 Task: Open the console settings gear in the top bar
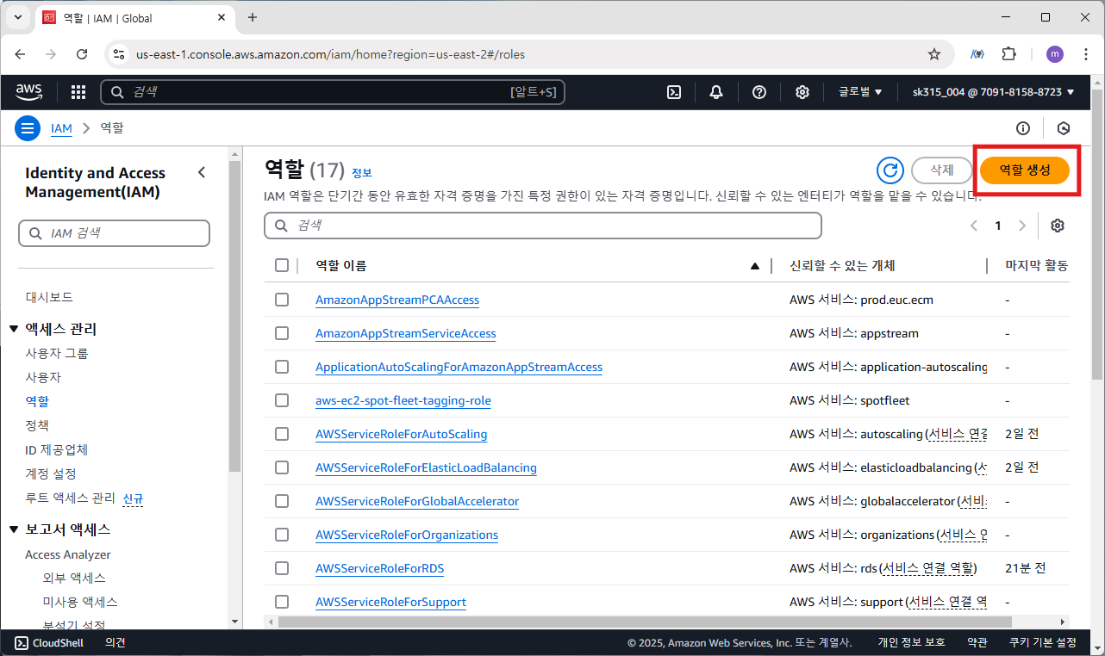click(x=802, y=92)
